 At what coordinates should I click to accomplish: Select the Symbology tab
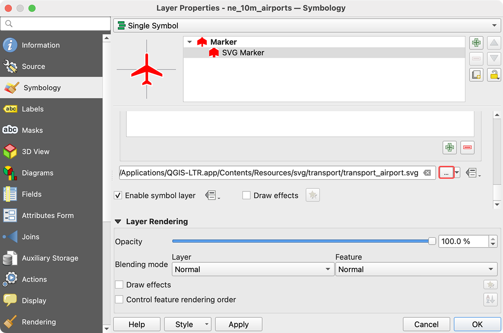[x=51, y=88]
